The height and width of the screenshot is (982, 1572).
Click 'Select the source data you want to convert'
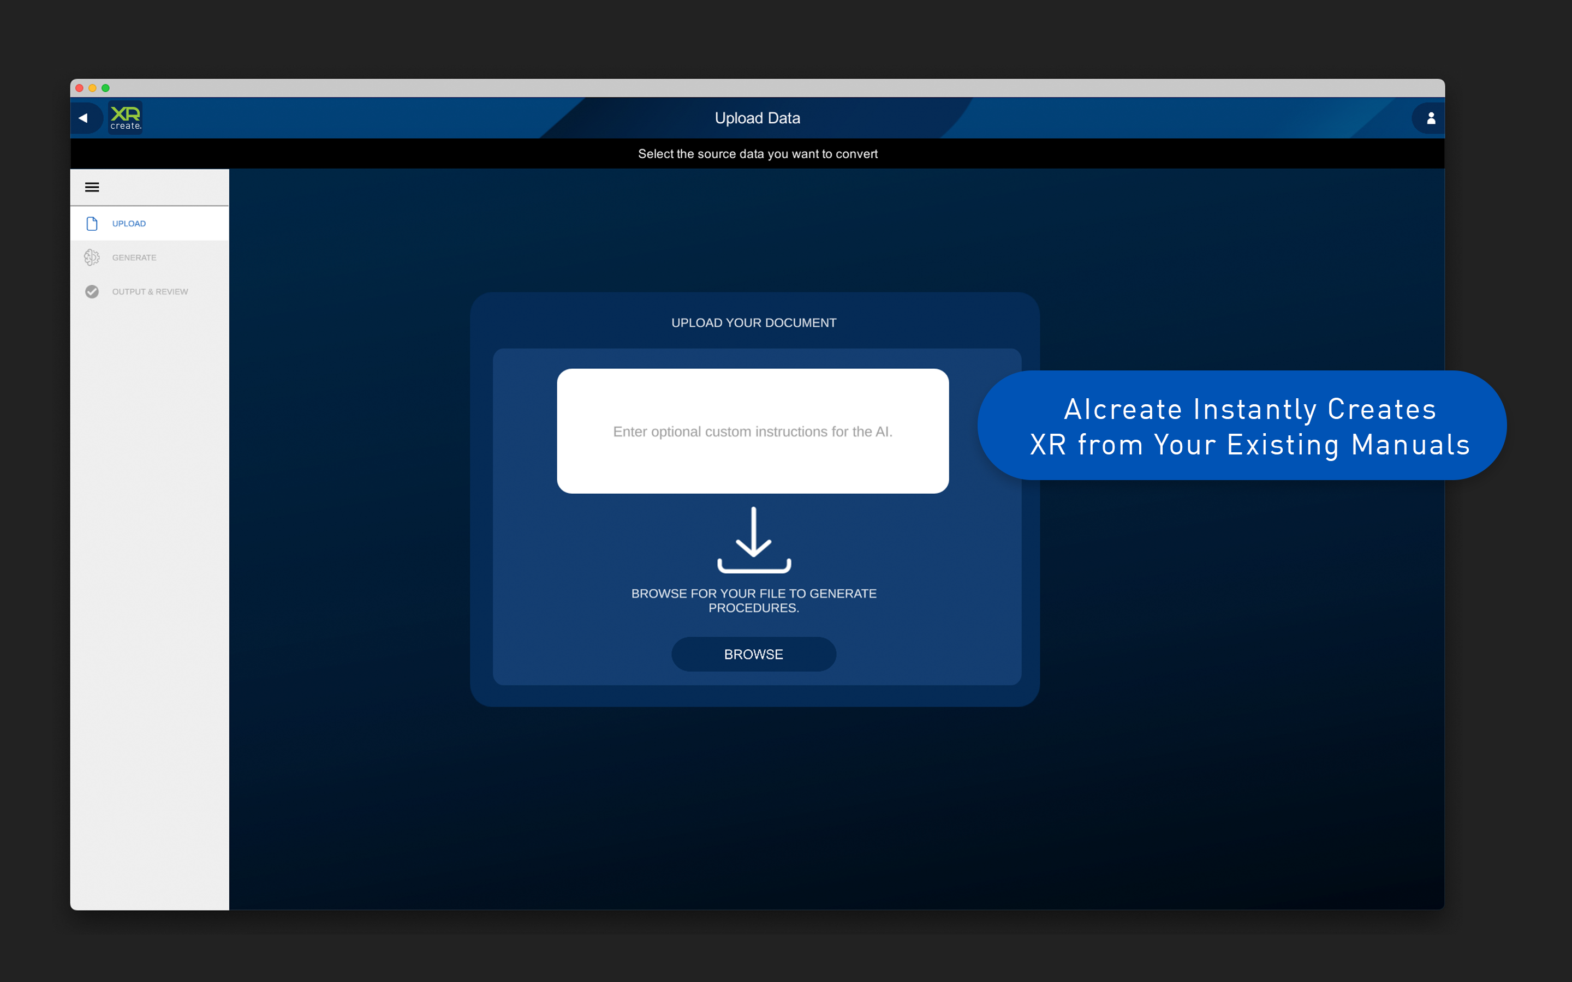(758, 154)
